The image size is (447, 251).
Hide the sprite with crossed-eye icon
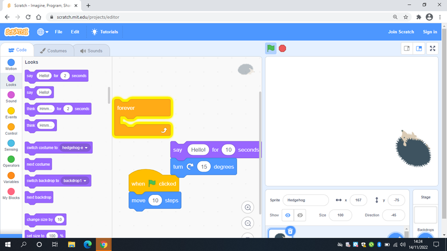coord(300,215)
